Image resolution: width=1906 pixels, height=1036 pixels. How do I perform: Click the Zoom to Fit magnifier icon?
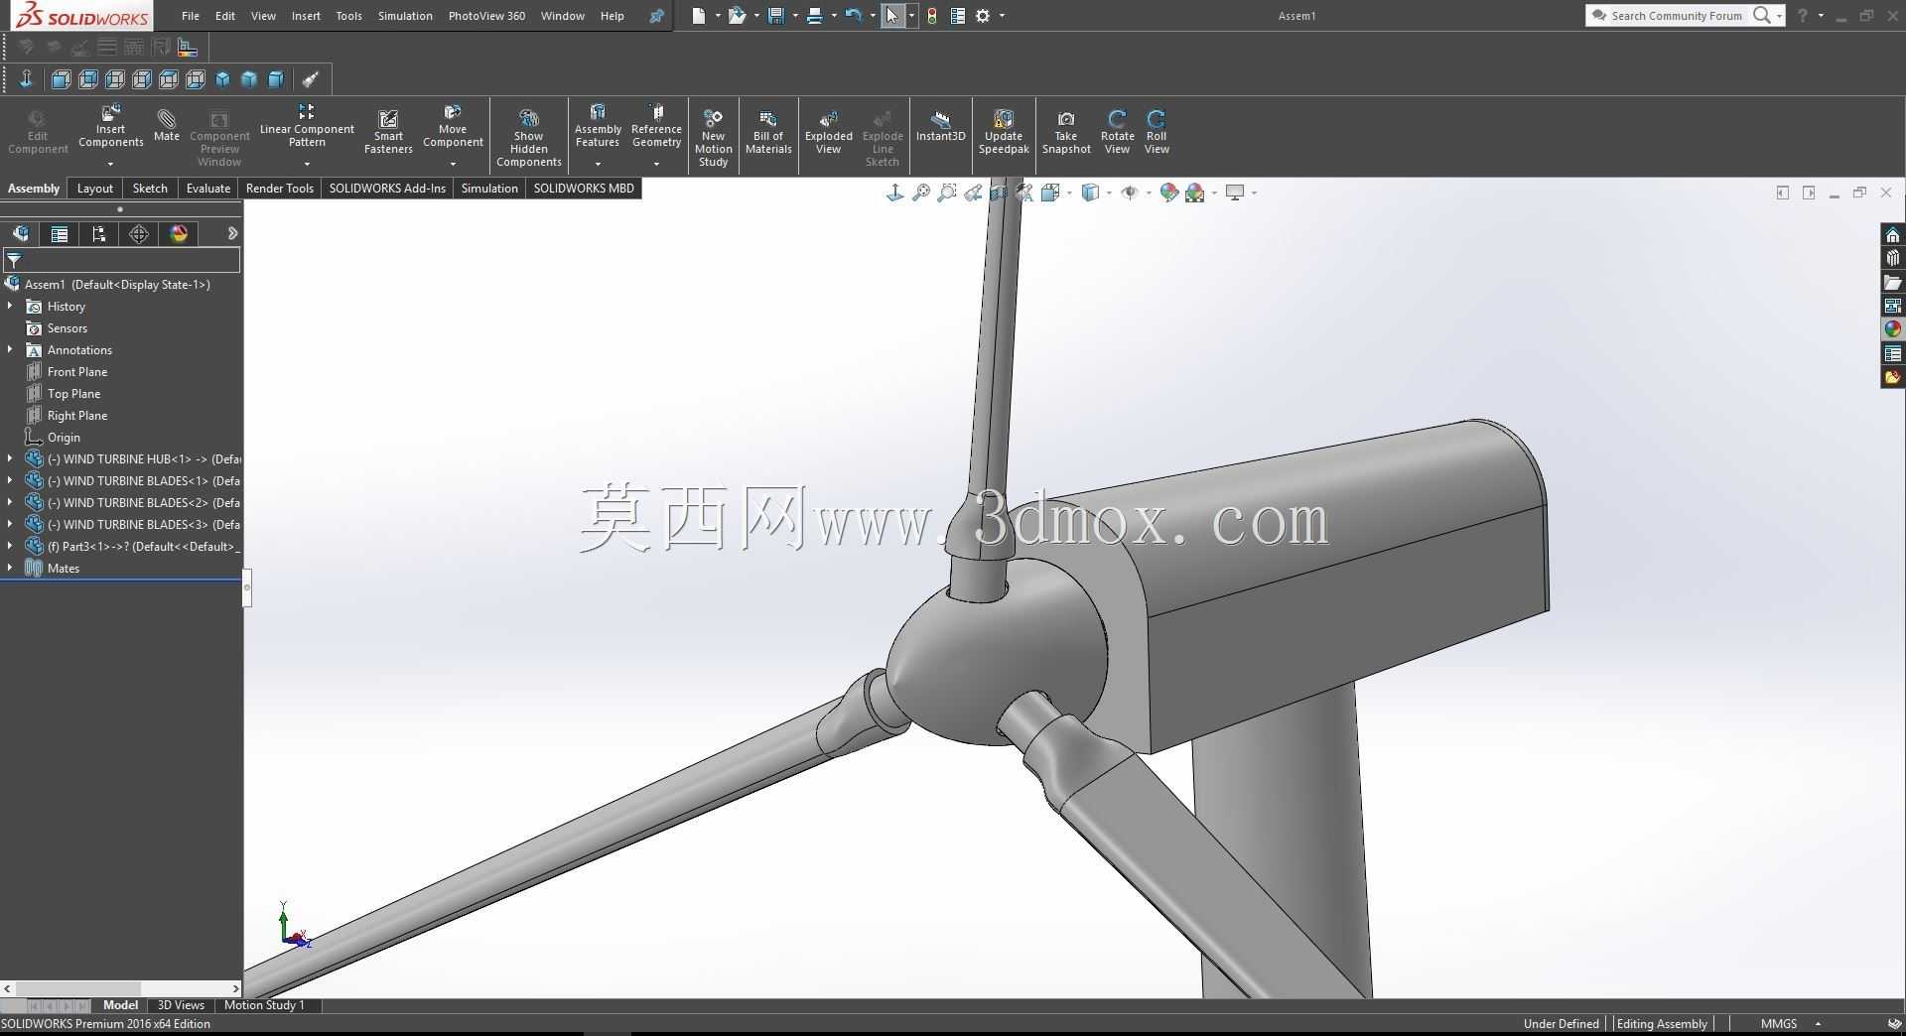[921, 193]
